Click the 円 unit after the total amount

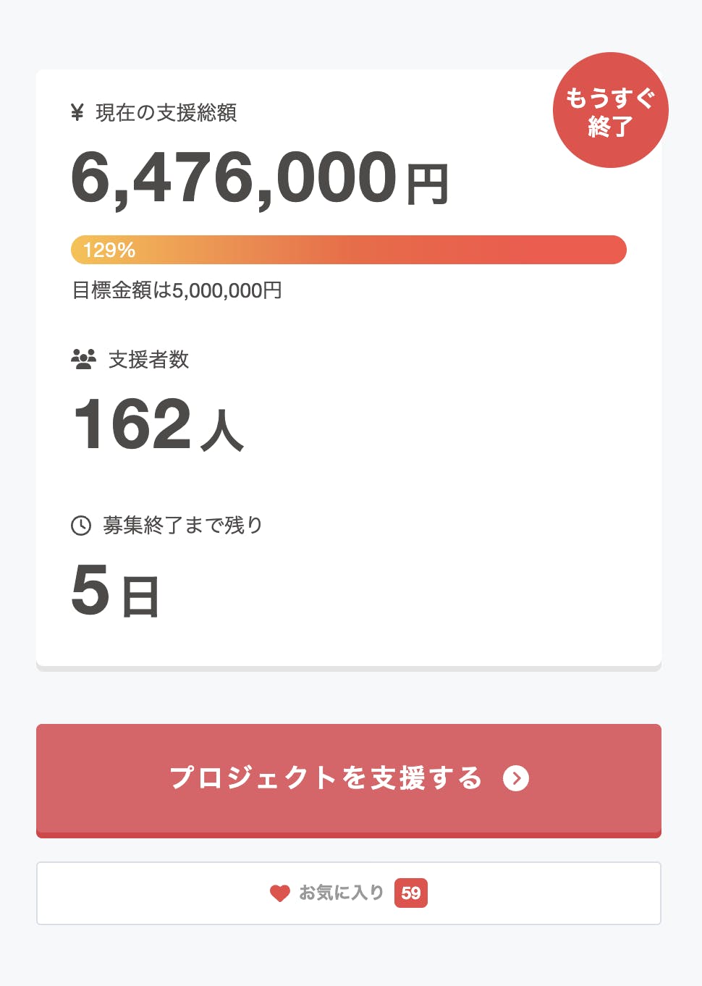(427, 185)
